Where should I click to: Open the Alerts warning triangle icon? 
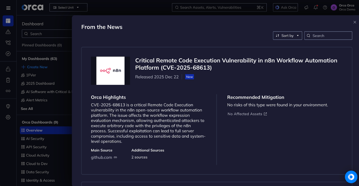point(8,32)
